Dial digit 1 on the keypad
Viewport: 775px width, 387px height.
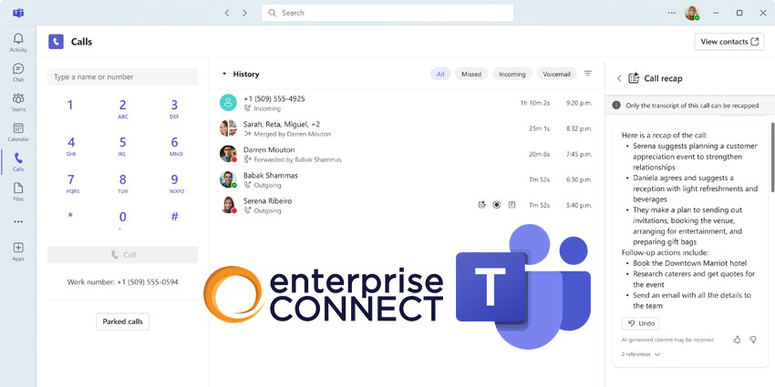(x=70, y=105)
